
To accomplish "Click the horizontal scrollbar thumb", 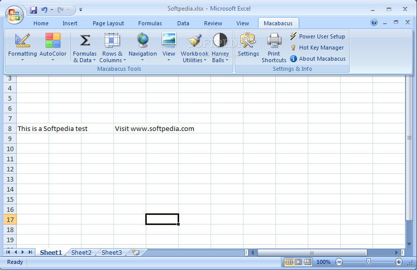I will click(x=312, y=252).
